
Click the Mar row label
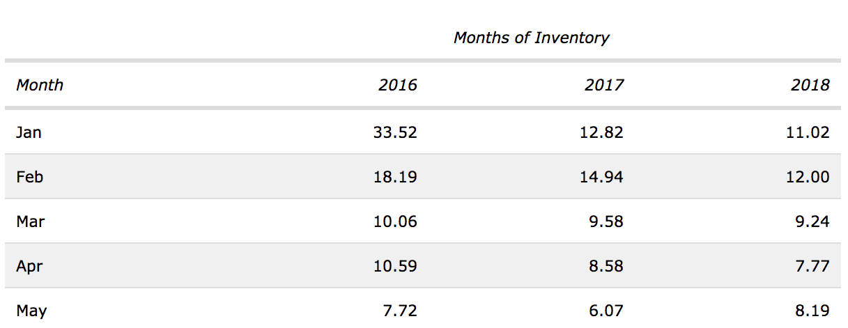(30, 221)
